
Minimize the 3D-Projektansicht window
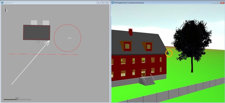tap(213, 3)
